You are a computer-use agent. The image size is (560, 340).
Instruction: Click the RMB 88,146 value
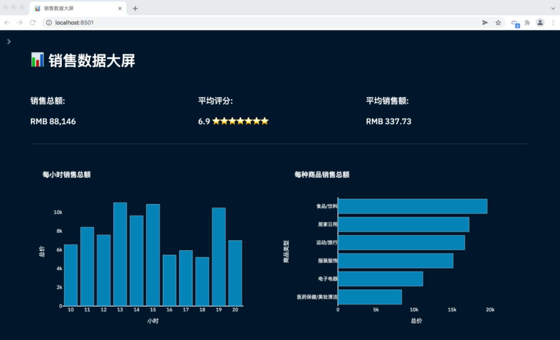[x=53, y=121]
